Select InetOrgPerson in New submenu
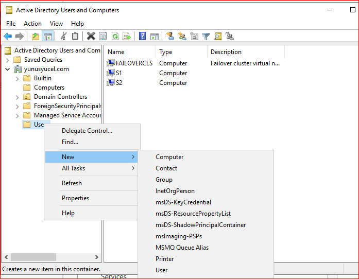The width and height of the screenshot is (359, 279). (x=206, y=191)
